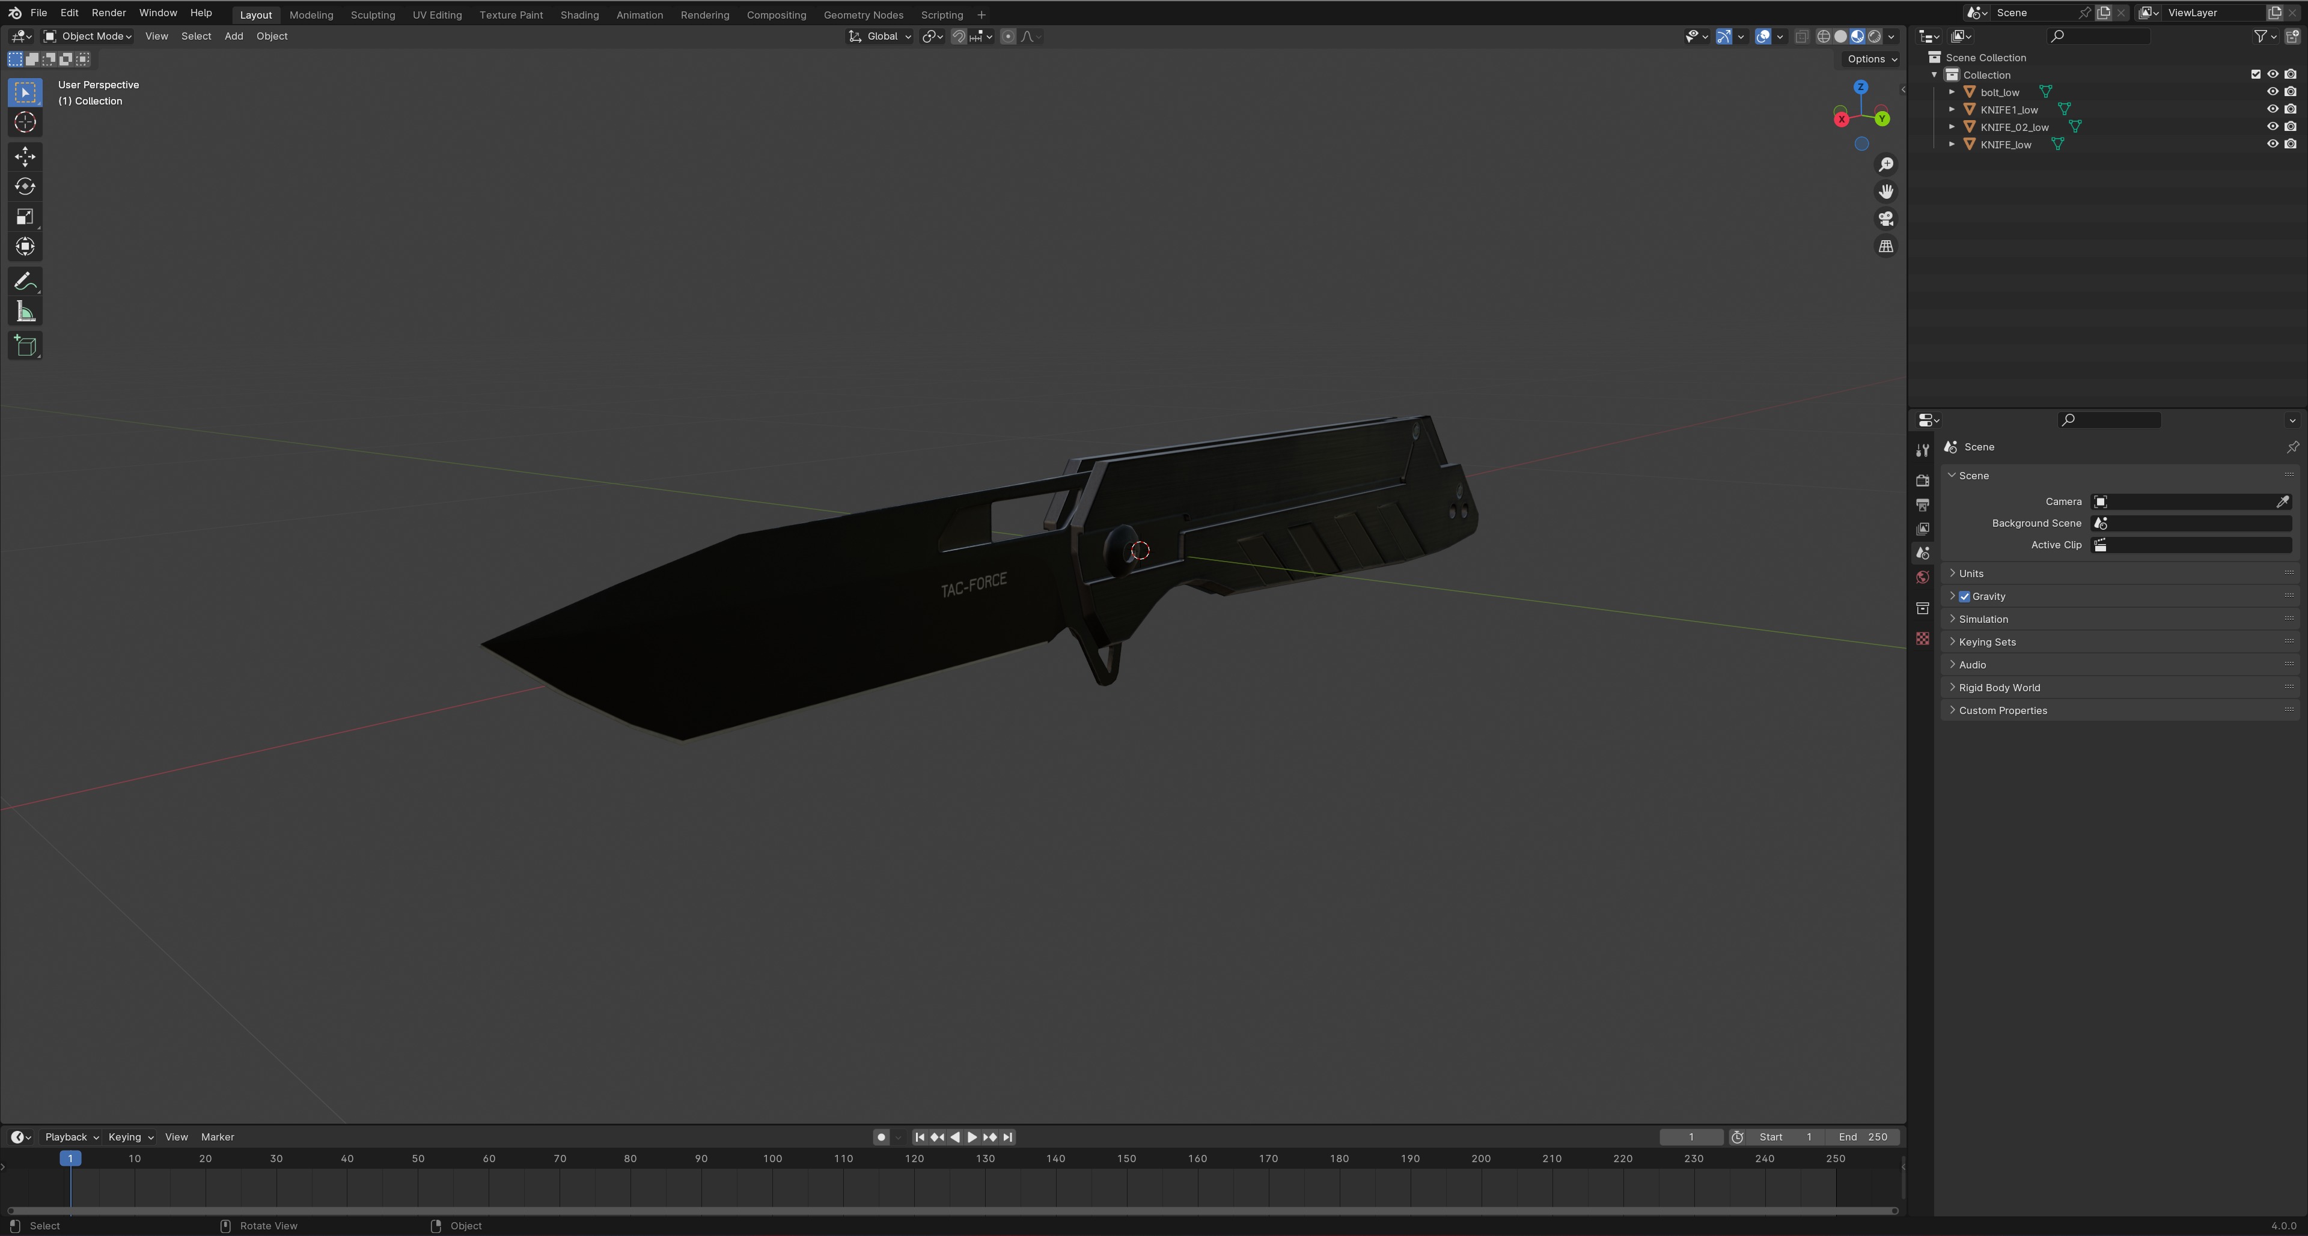Open the shading options dropdown arrow

(x=1891, y=37)
